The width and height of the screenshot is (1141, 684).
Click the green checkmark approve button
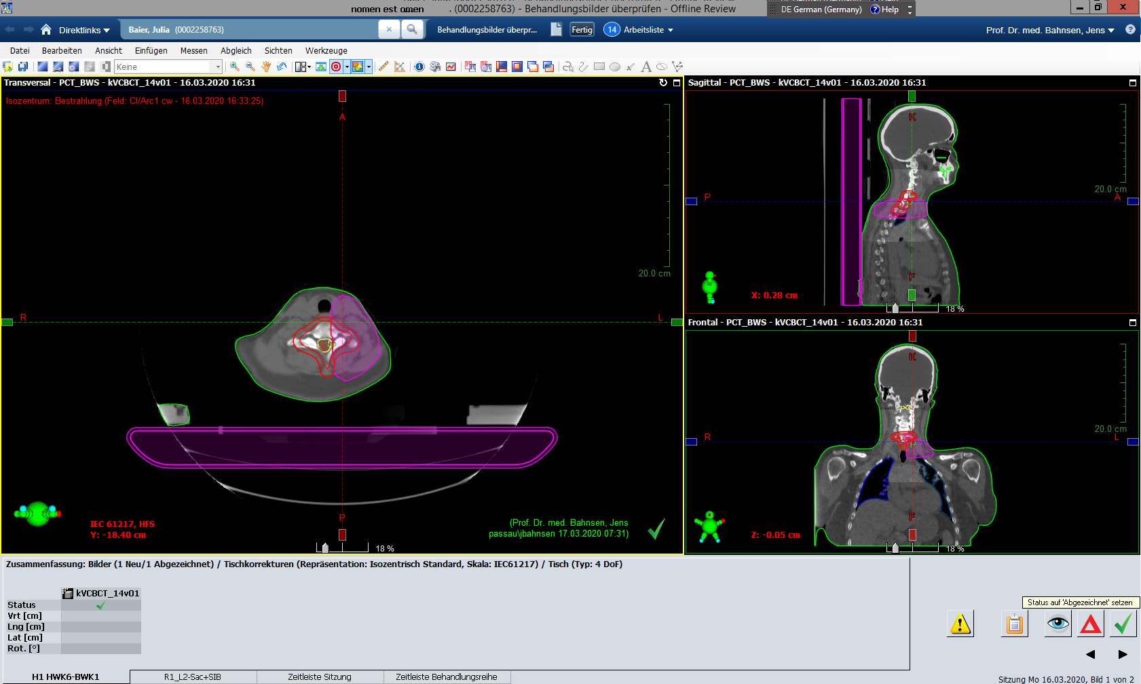tap(1123, 624)
